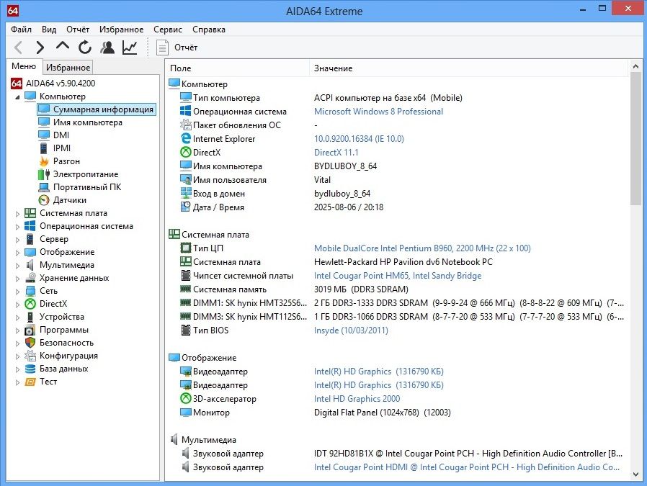Screen dimensions: 647x486
Task: Open the Insyde (10/03/2011) BIOS link
Action: [x=351, y=330]
